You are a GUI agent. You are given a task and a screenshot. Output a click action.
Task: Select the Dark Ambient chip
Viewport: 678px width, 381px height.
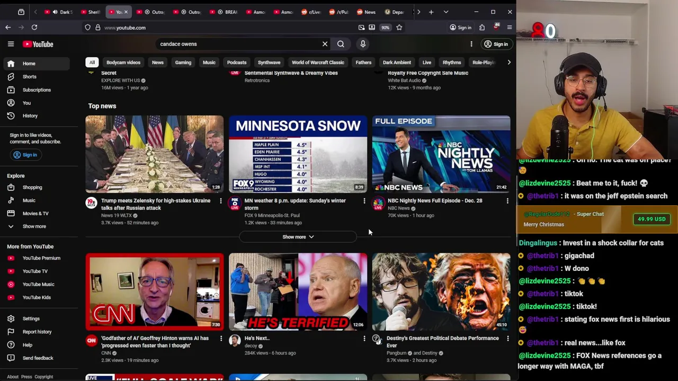[397, 62]
